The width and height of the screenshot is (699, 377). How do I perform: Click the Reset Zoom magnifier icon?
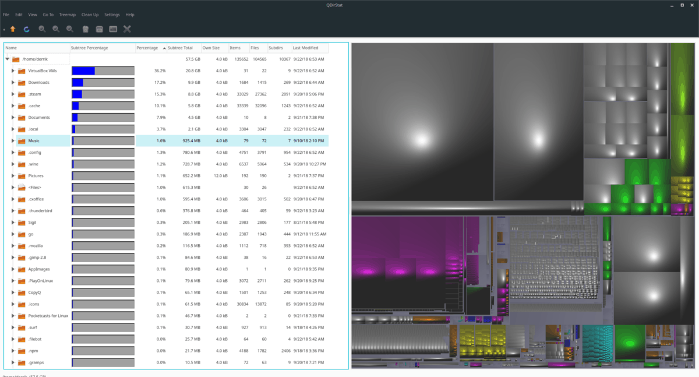point(69,29)
